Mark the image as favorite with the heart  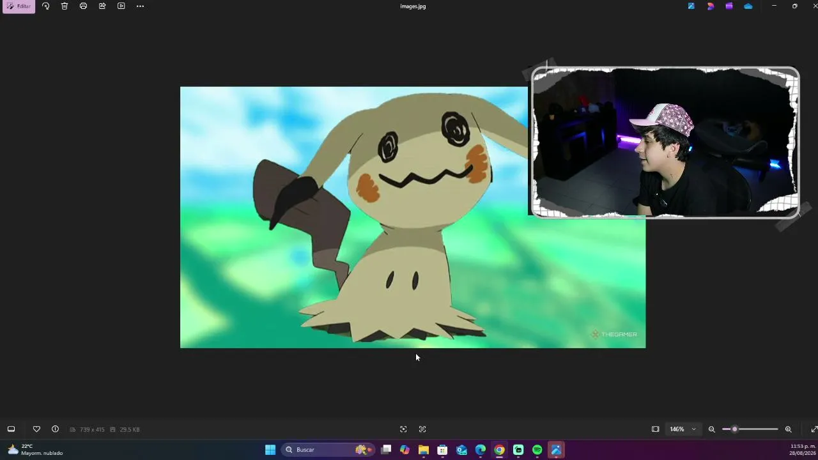tap(36, 429)
